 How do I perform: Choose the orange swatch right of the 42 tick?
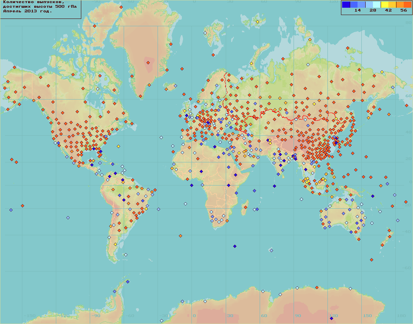tap(400, 5)
